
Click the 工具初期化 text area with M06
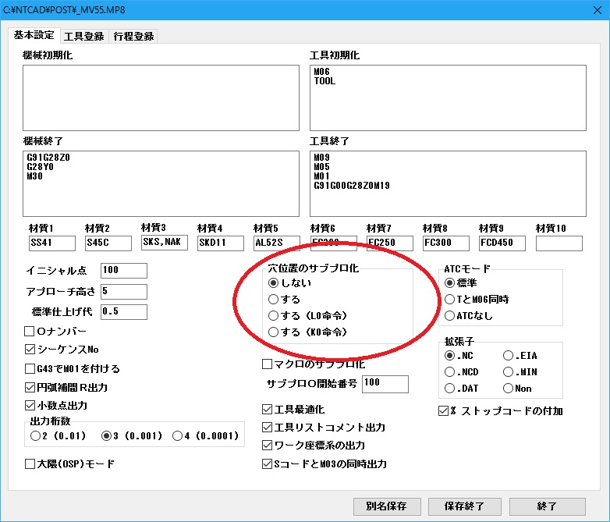tap(448, 98)
